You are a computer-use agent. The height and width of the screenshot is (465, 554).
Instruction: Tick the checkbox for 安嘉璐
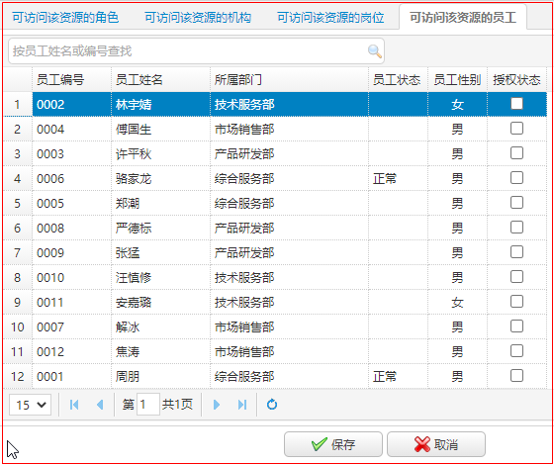516,302
